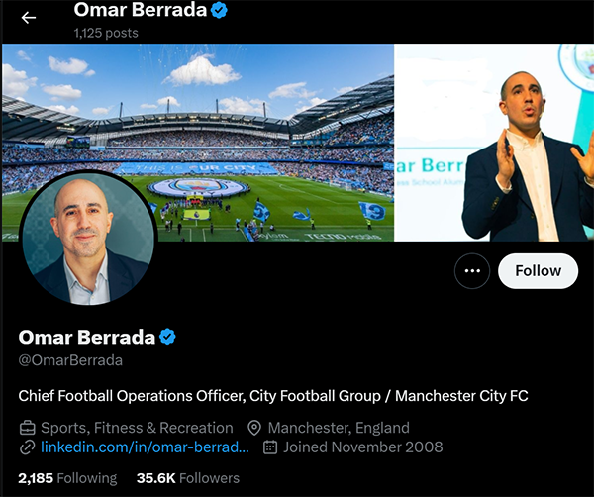Select Sports, Fitness & Recreation category
Image resolution: width=594 pixels, height=497 pixels.
(137, 428)
